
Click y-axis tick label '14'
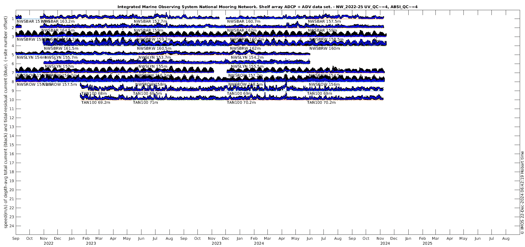(x=12, y=136)
